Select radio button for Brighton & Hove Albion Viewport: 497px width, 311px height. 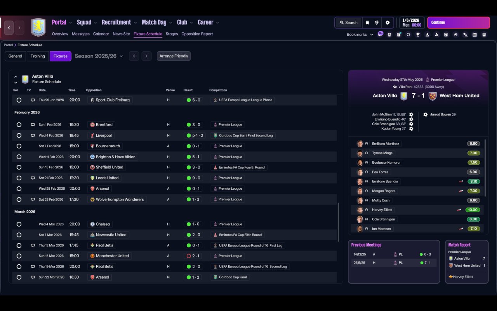[19, 157]
